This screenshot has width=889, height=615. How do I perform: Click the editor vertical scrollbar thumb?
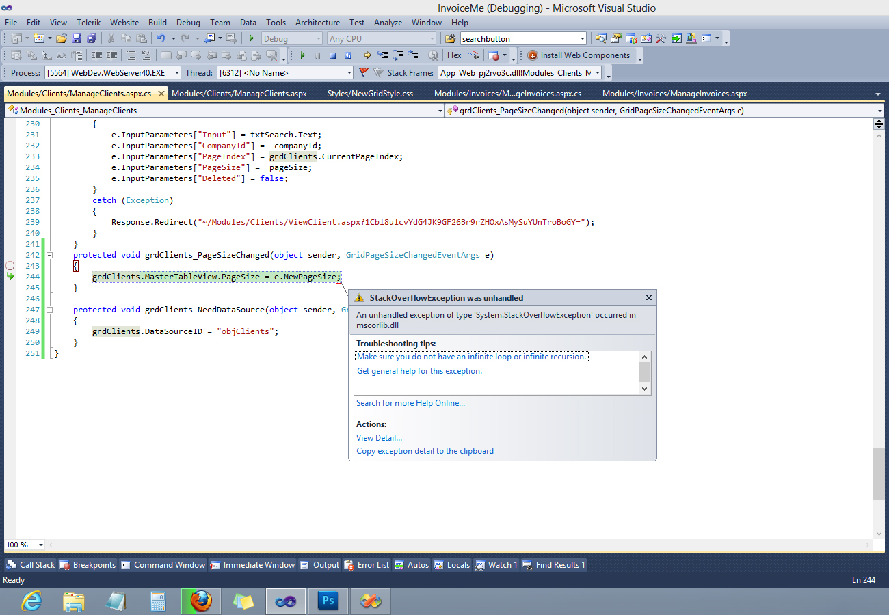click(879, 474)
